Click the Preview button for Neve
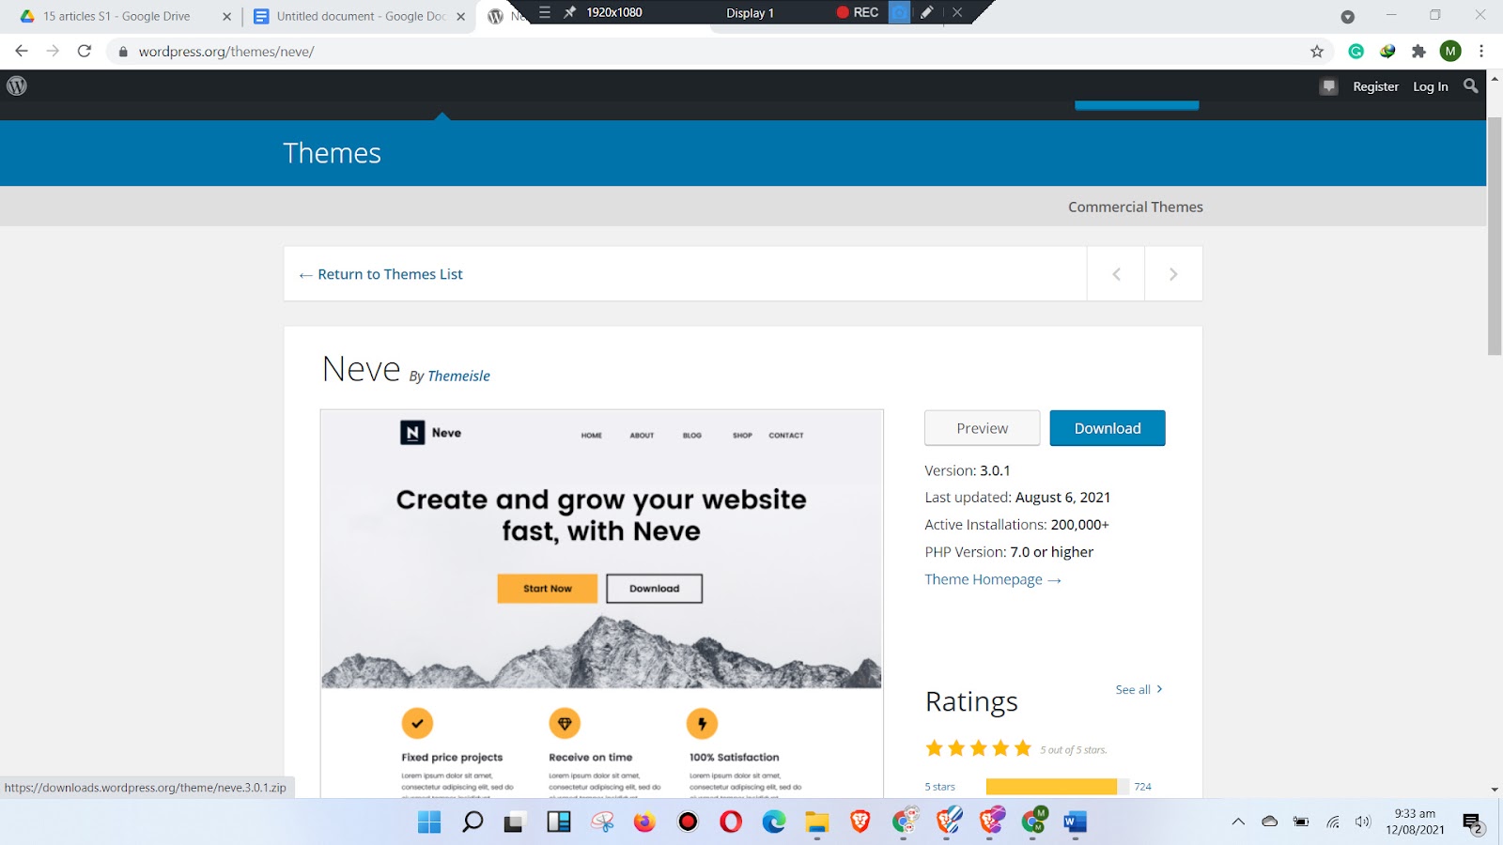Screen dimensions: 1503x845 pyautogui.click(x=982, y=428)
